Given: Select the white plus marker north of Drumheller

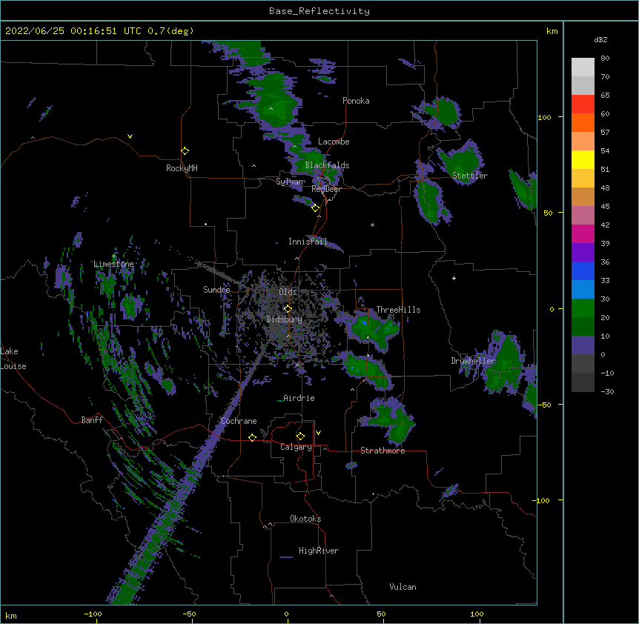Looking at the screenshot, I should click(x=454, y=278).
